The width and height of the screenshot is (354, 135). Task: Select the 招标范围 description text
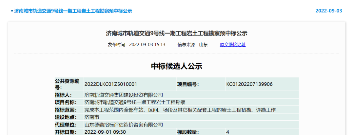[180, 110]
